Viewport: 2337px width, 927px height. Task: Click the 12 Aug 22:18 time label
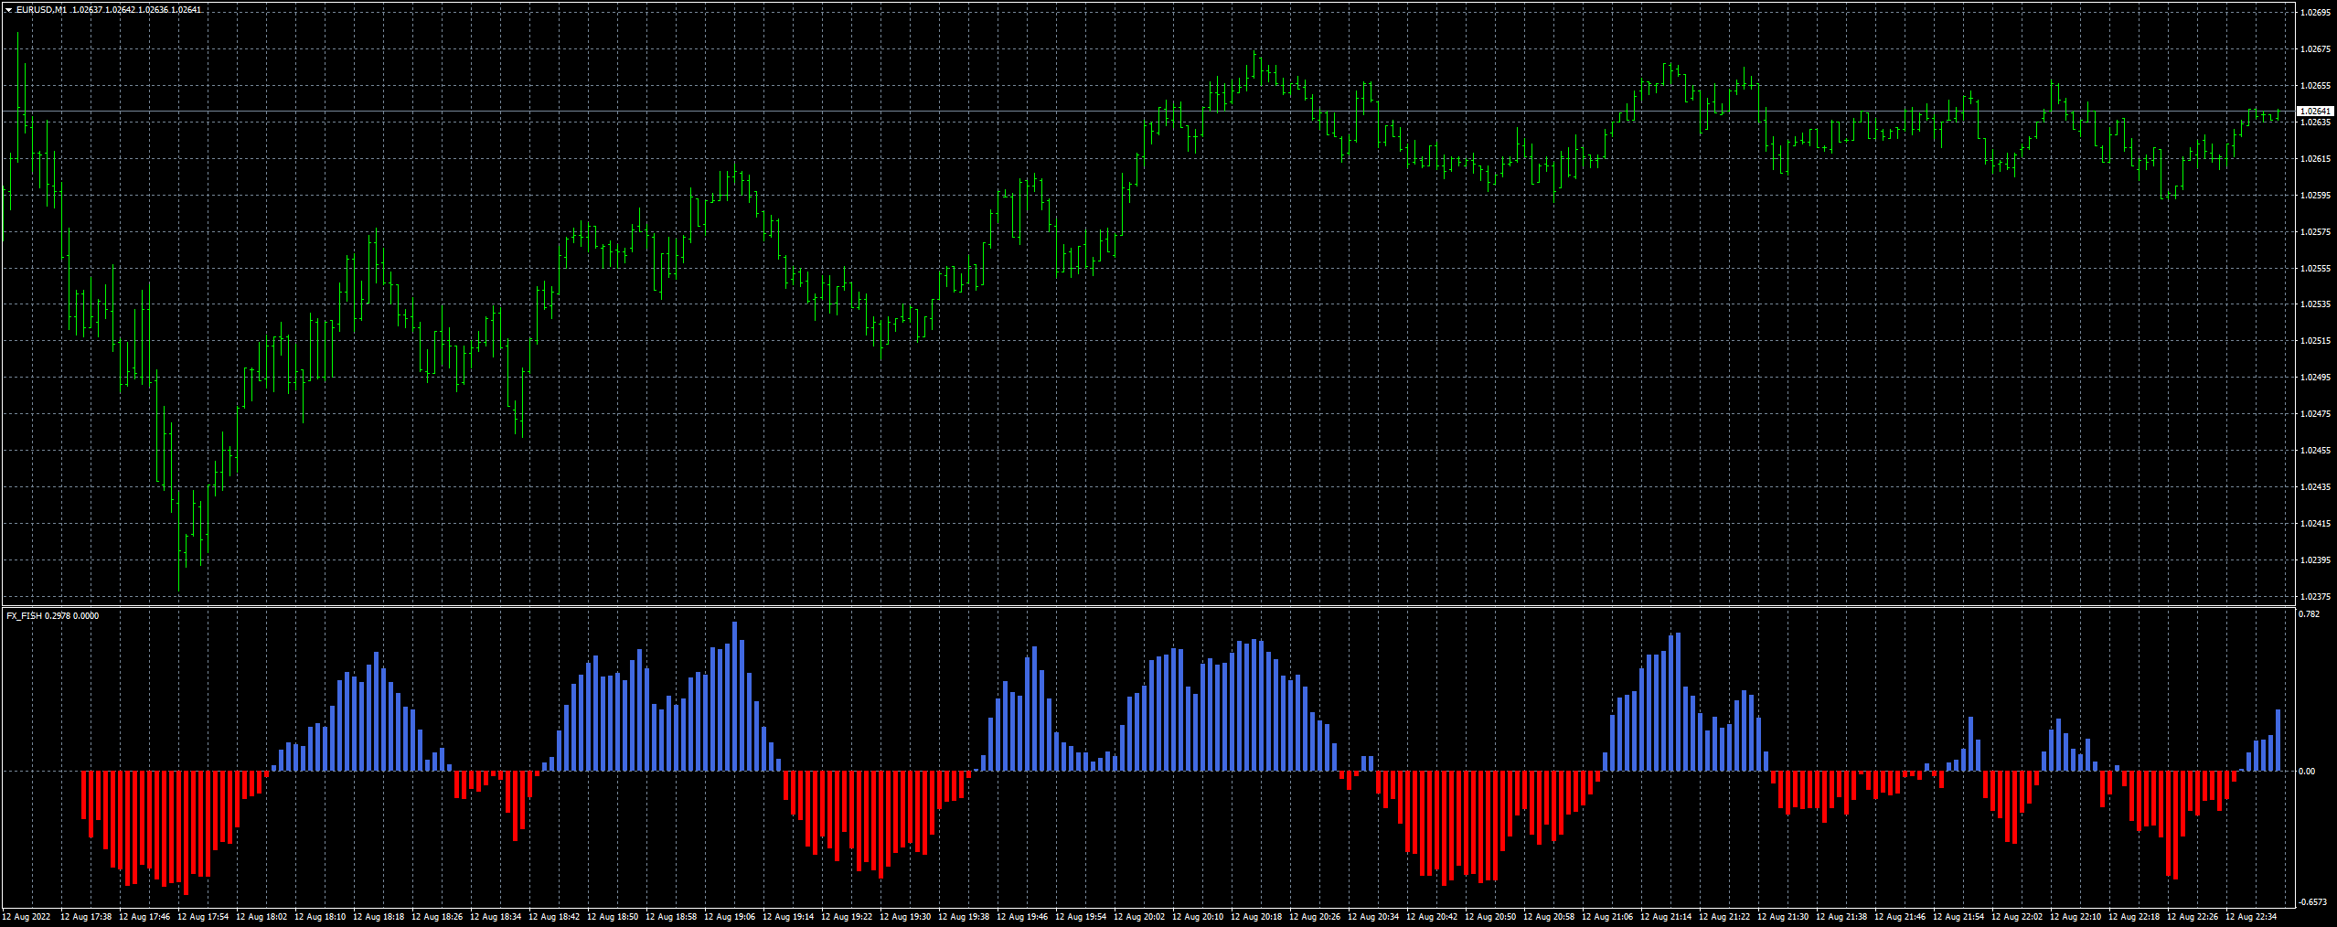[2134, 917]
